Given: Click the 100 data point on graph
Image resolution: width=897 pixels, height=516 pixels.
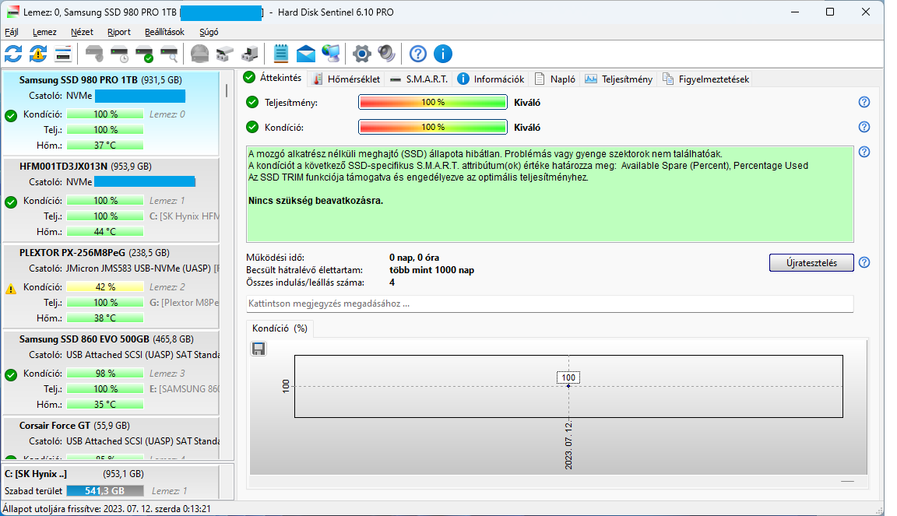Looking at the screenshot, I should point(568,386).
